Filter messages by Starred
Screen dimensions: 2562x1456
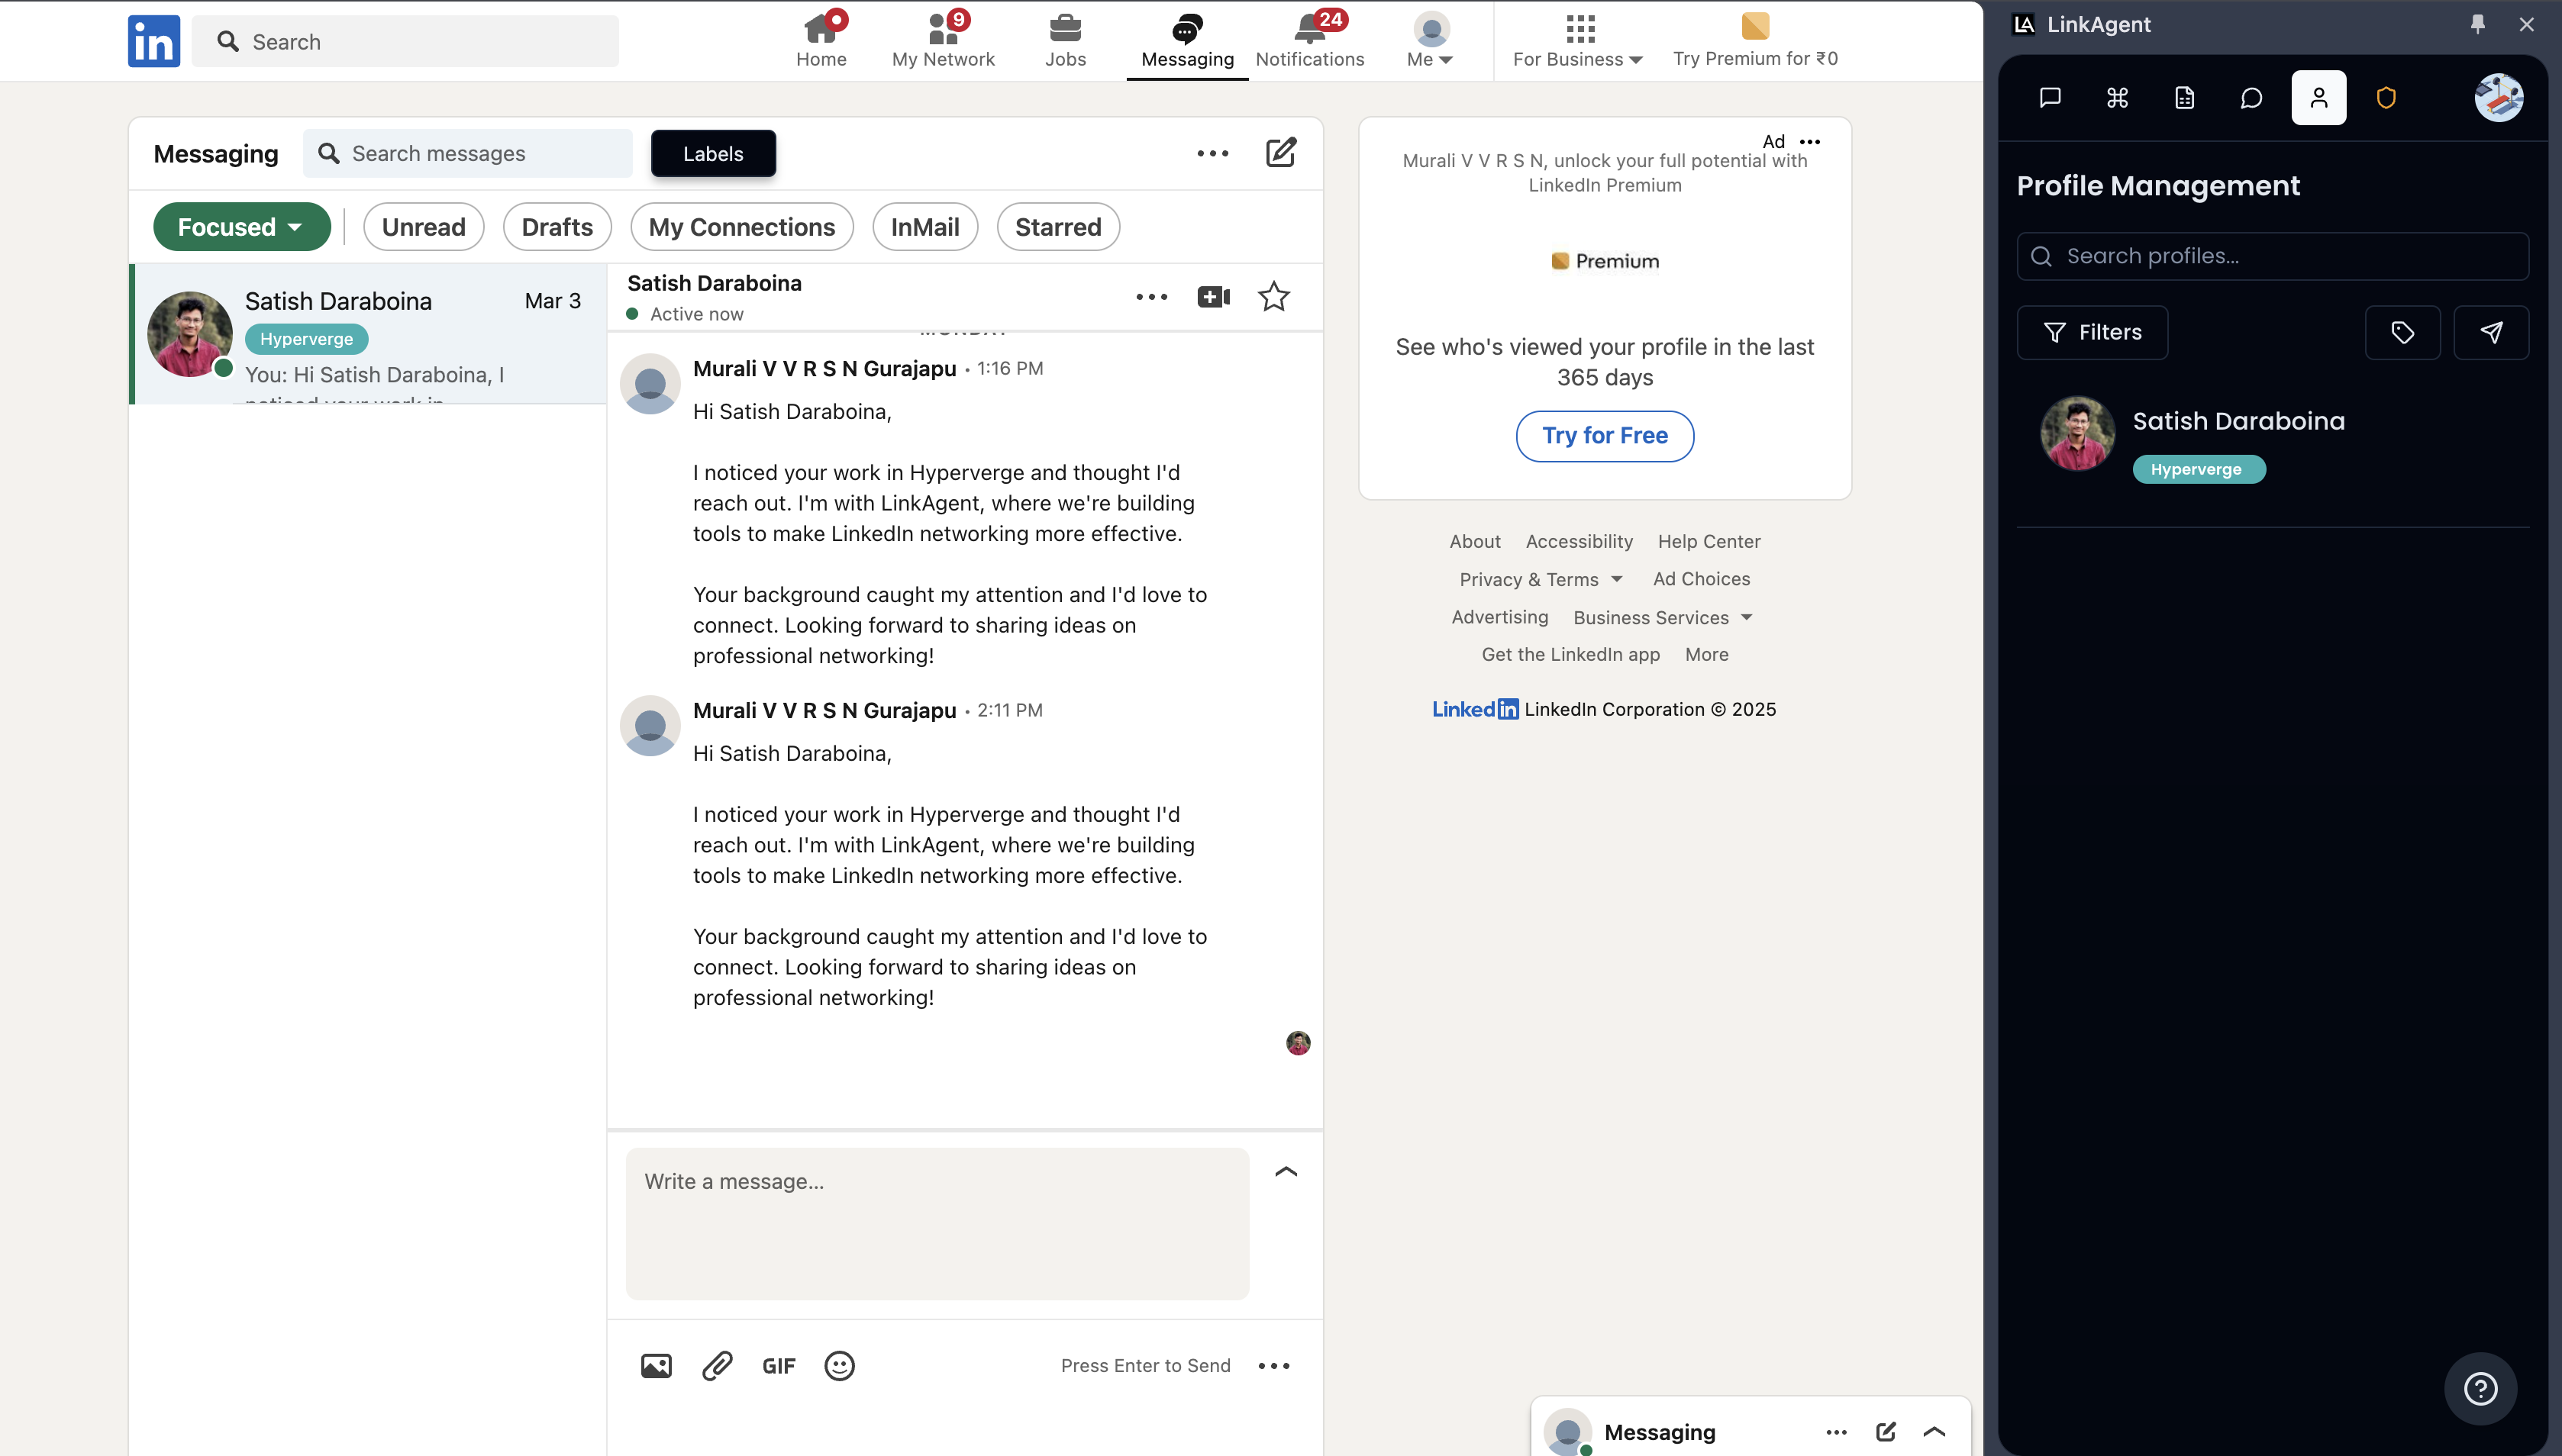point(1058,227)
